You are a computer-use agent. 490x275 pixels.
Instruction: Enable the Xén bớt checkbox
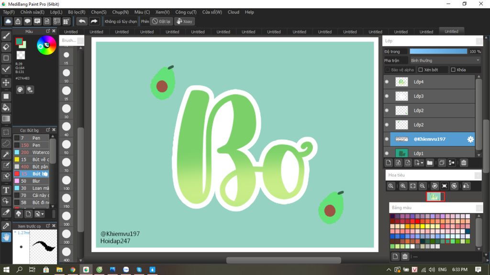point(421,70)
